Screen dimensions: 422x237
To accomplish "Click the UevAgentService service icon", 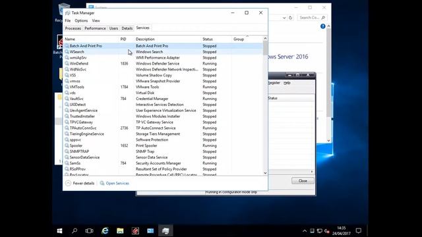I will (67, 111).
